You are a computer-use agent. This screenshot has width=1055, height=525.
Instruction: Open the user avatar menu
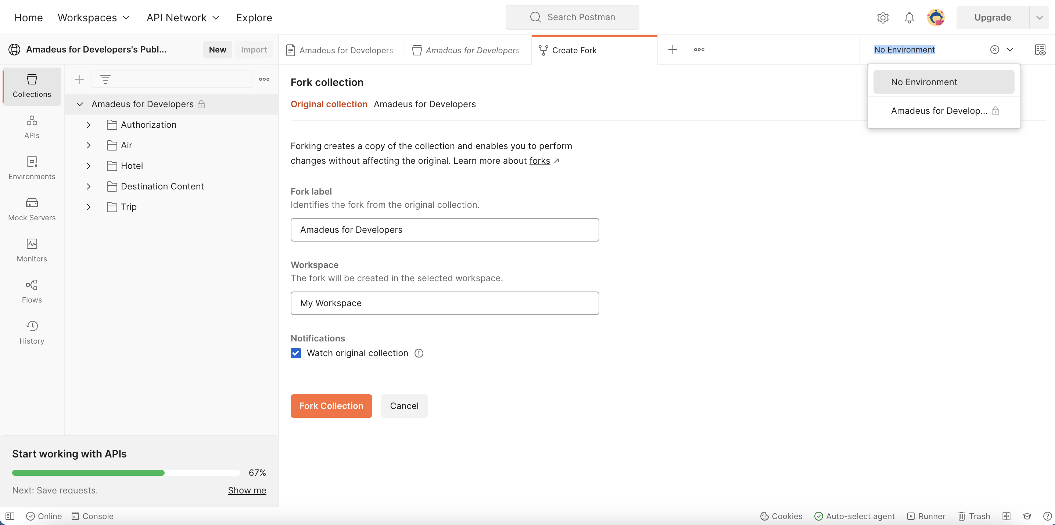[936, 18]
